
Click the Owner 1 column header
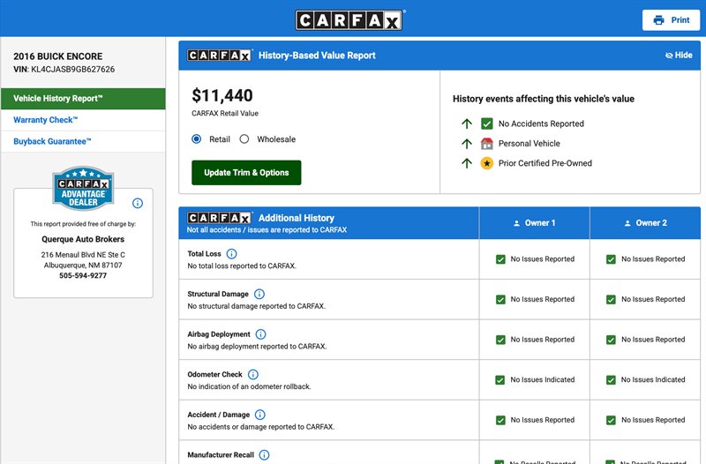coord(534,223)
